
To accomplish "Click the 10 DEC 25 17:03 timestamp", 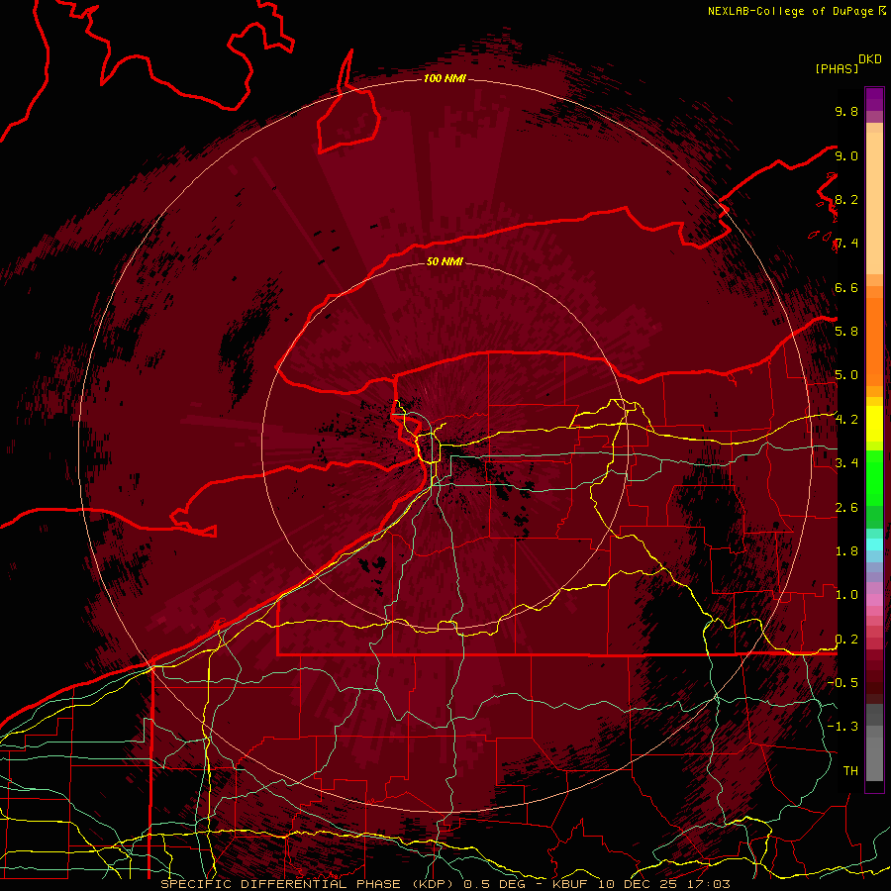I will click(663, 884).
